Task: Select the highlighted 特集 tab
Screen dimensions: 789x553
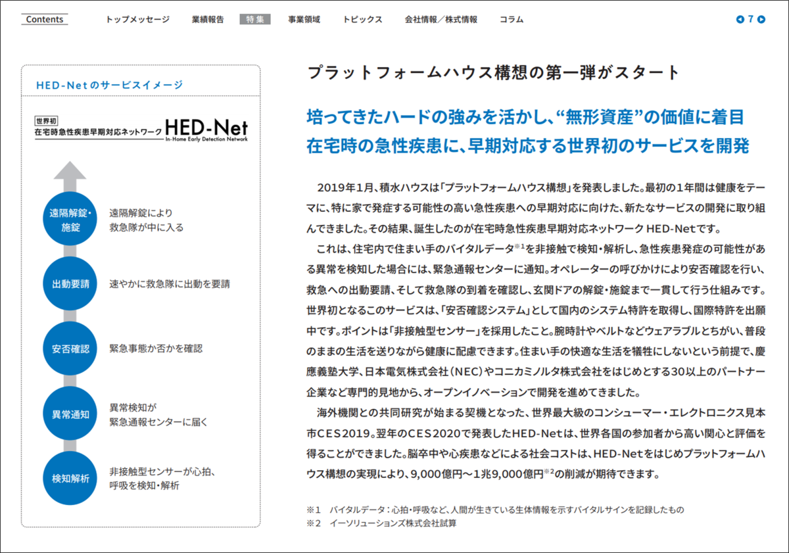Action: [x=255, y=19]
